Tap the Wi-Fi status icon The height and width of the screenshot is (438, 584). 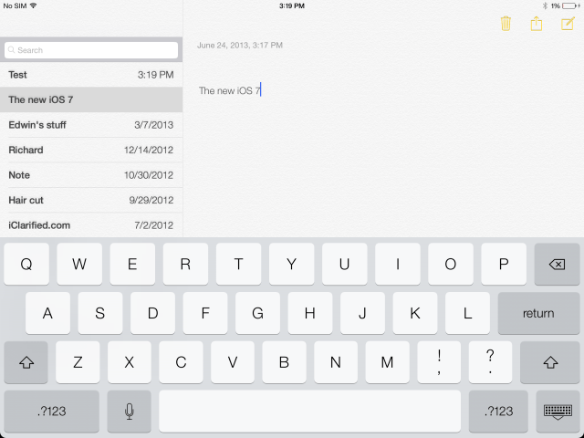click(x=33, y=5)
